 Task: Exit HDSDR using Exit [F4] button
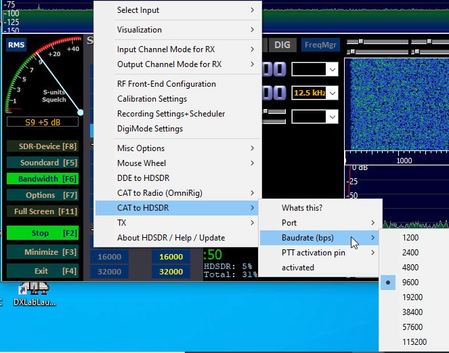tap(43, 271)
